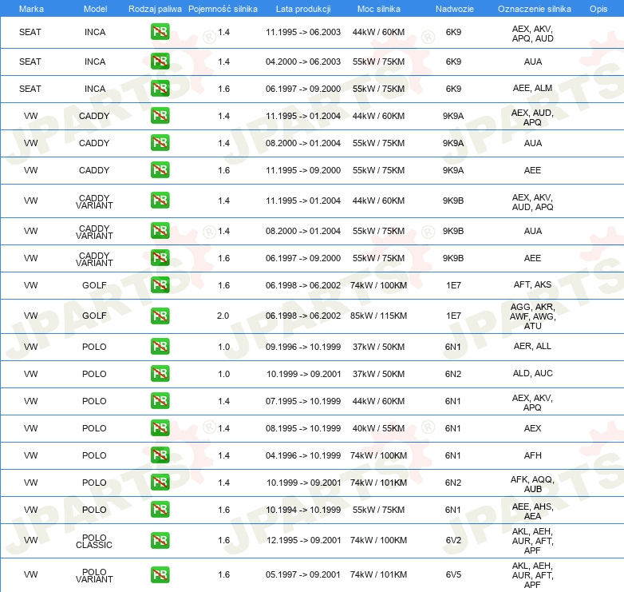
Task: Click fuel icon in CADDY 08.2000 9K9A row
Action: point(160,143)
